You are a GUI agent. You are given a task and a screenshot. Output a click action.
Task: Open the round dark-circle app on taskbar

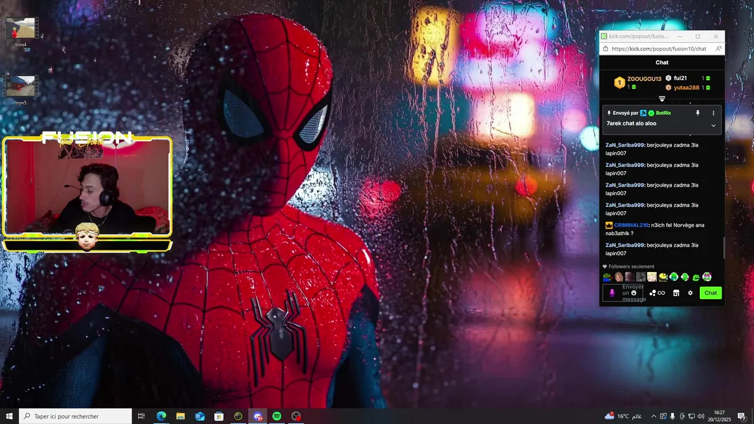tap(238, 416)
